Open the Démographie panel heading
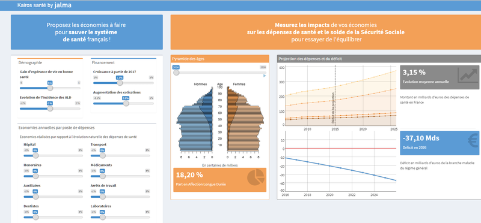Image resolution: width=481 pixels, height=223 pixels. 30,63
